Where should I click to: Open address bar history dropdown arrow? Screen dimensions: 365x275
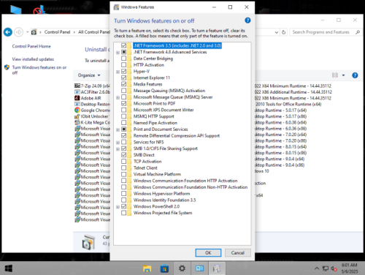(277, 32)
